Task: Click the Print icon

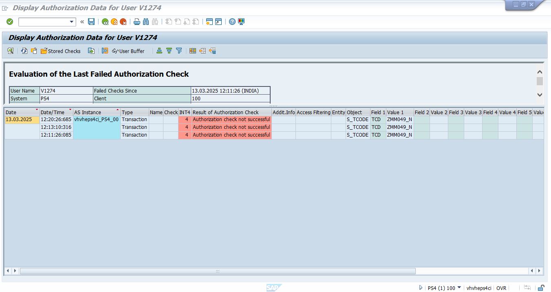Action: click(137, 22)
